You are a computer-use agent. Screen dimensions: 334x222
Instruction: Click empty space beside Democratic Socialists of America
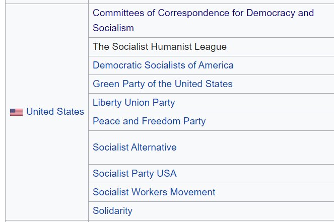point(282,65)
